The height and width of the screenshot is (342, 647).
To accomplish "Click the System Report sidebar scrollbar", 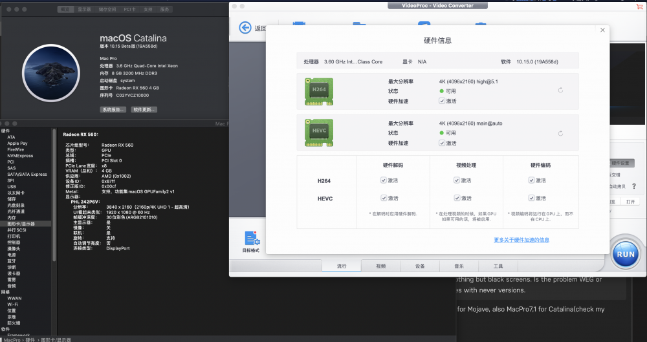I will tap(54, 195).
